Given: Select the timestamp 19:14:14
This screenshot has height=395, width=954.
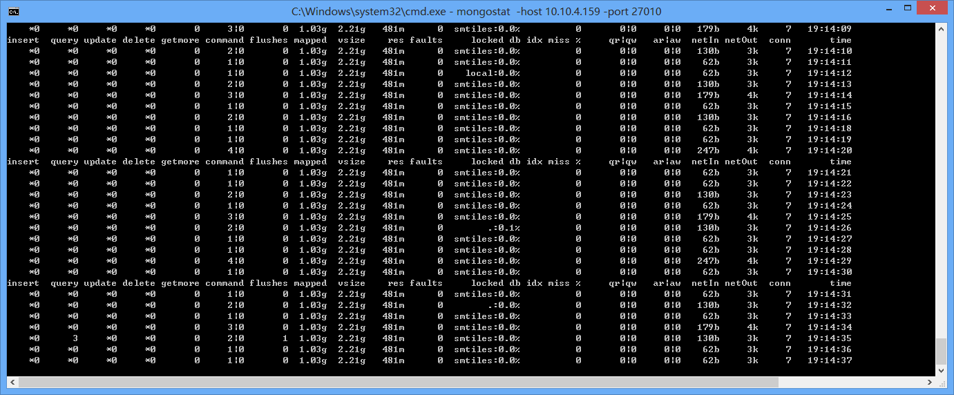Looking at the screenshot, I should (829, 95).
